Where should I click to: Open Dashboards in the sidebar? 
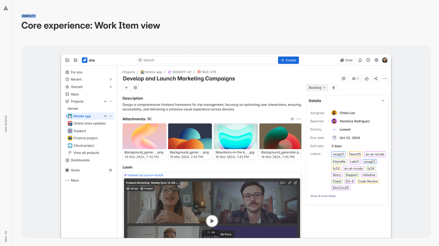(80, 160)
